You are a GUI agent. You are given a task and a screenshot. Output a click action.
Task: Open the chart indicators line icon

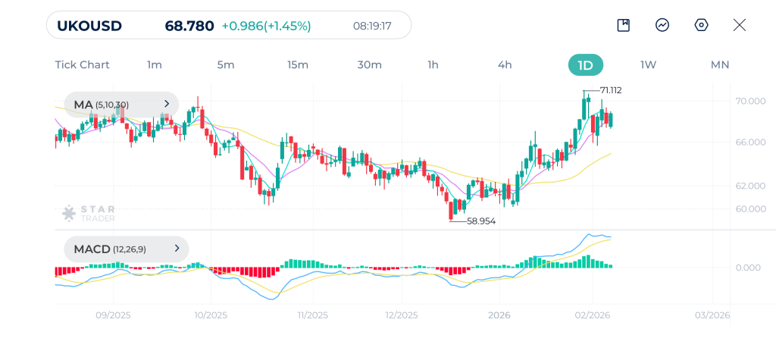point(662,25)
